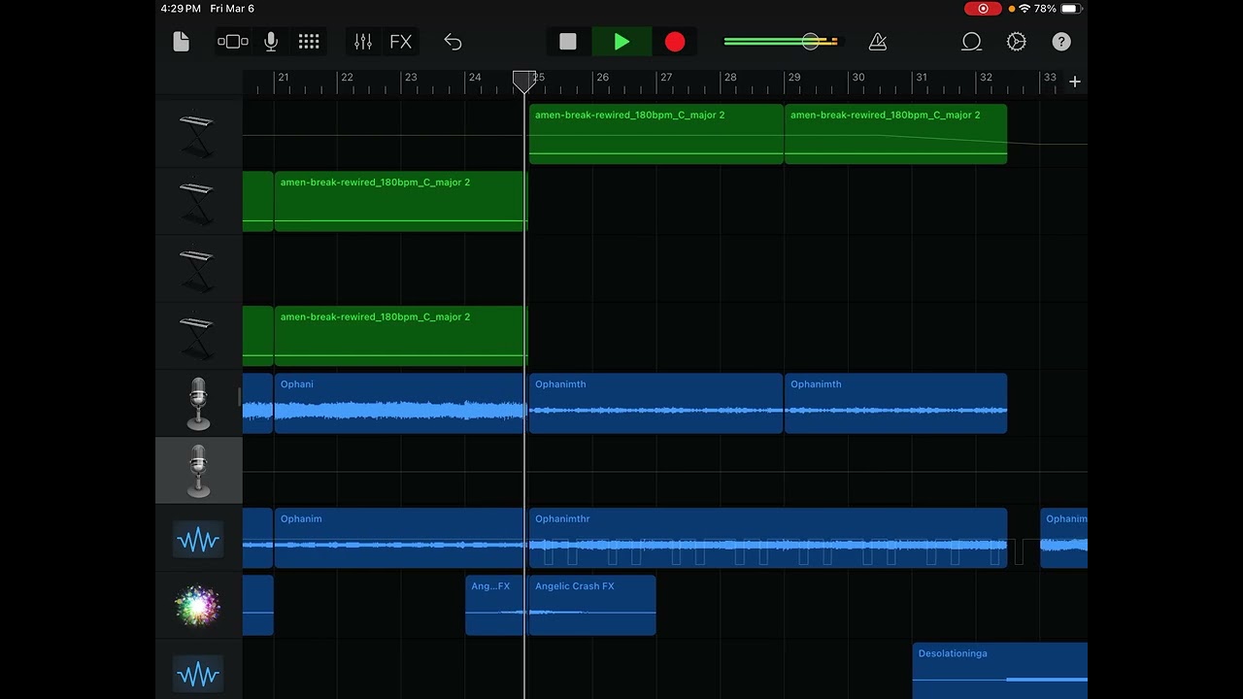Tap bar 27 on the ruler
This screenshot has width=1243, height=699.
point(666,78)
